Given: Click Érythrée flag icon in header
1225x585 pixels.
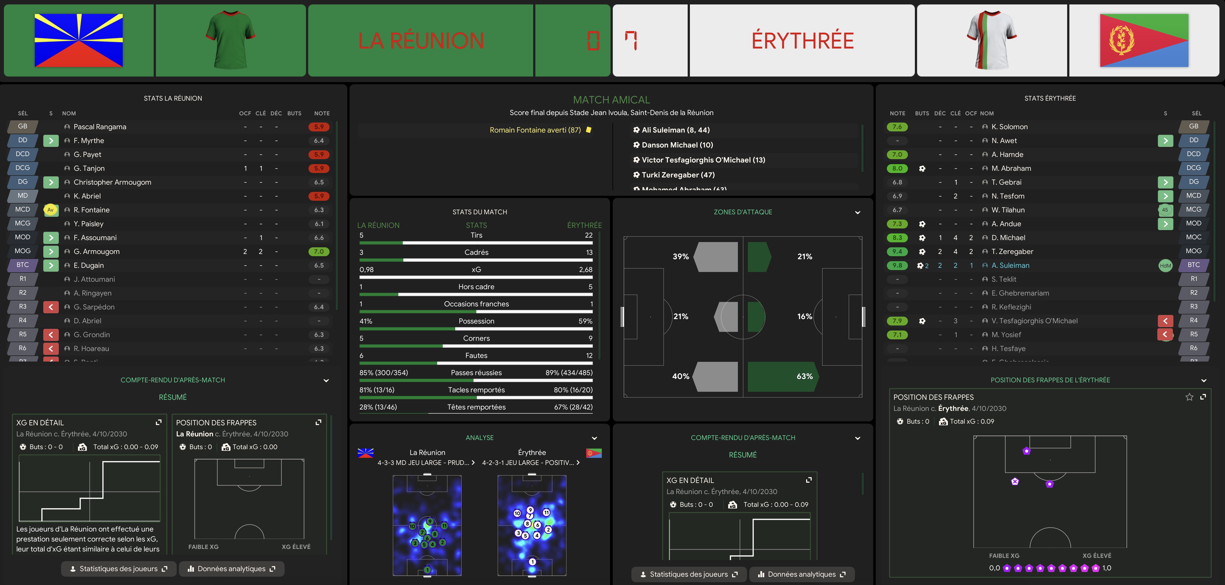Looking at the screenshot, I should coord(1144,40).
